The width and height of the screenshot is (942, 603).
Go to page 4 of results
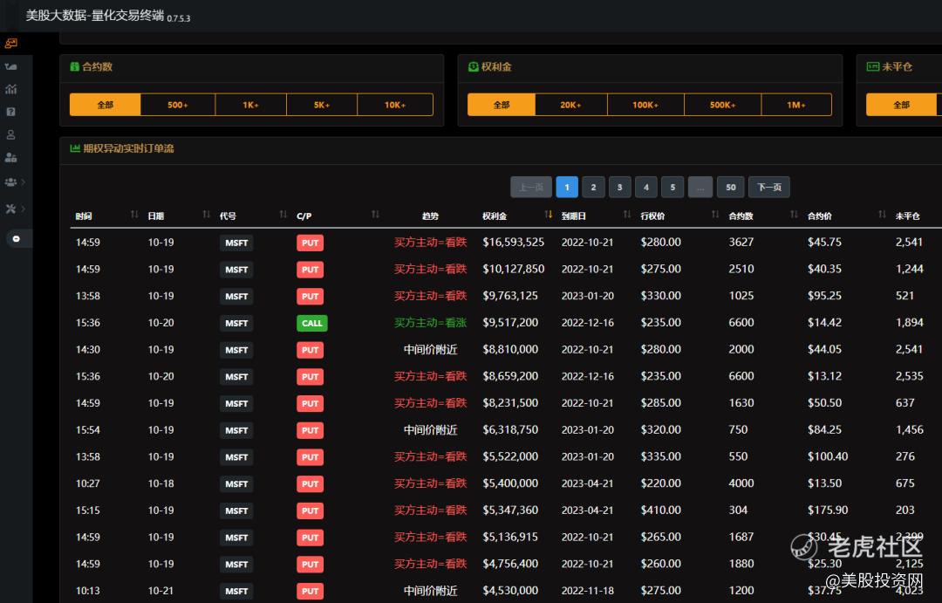tap(646, 187)
